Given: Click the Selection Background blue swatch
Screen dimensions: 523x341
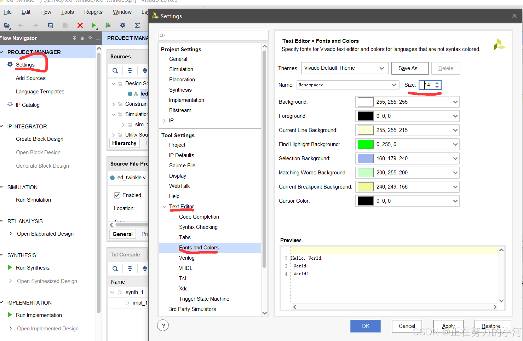Looking at the screenshot, I should 366,158.
